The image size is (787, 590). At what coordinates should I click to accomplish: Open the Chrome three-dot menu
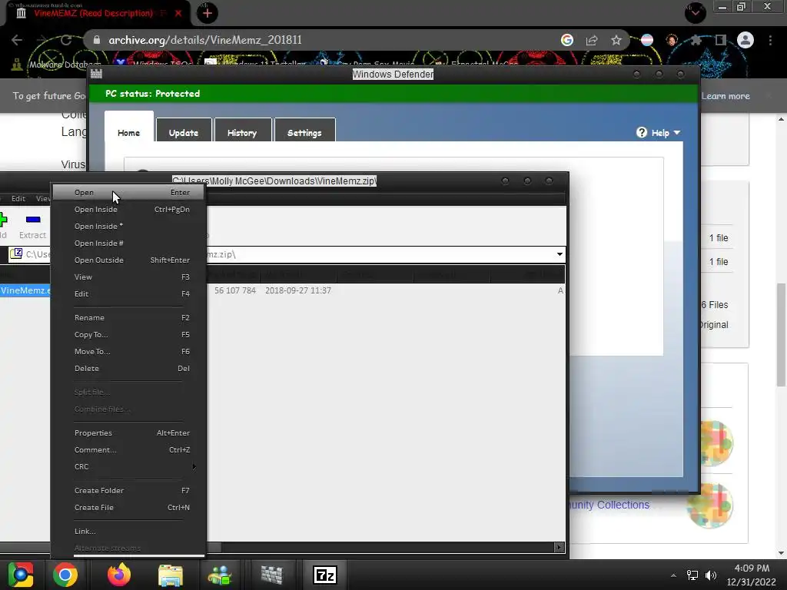[x=770, y=40]
